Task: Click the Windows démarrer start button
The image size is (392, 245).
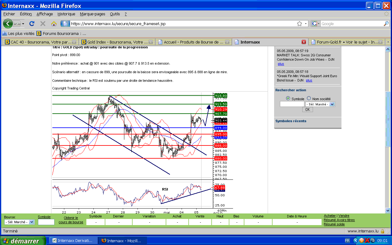Action: tap(22, 241)
